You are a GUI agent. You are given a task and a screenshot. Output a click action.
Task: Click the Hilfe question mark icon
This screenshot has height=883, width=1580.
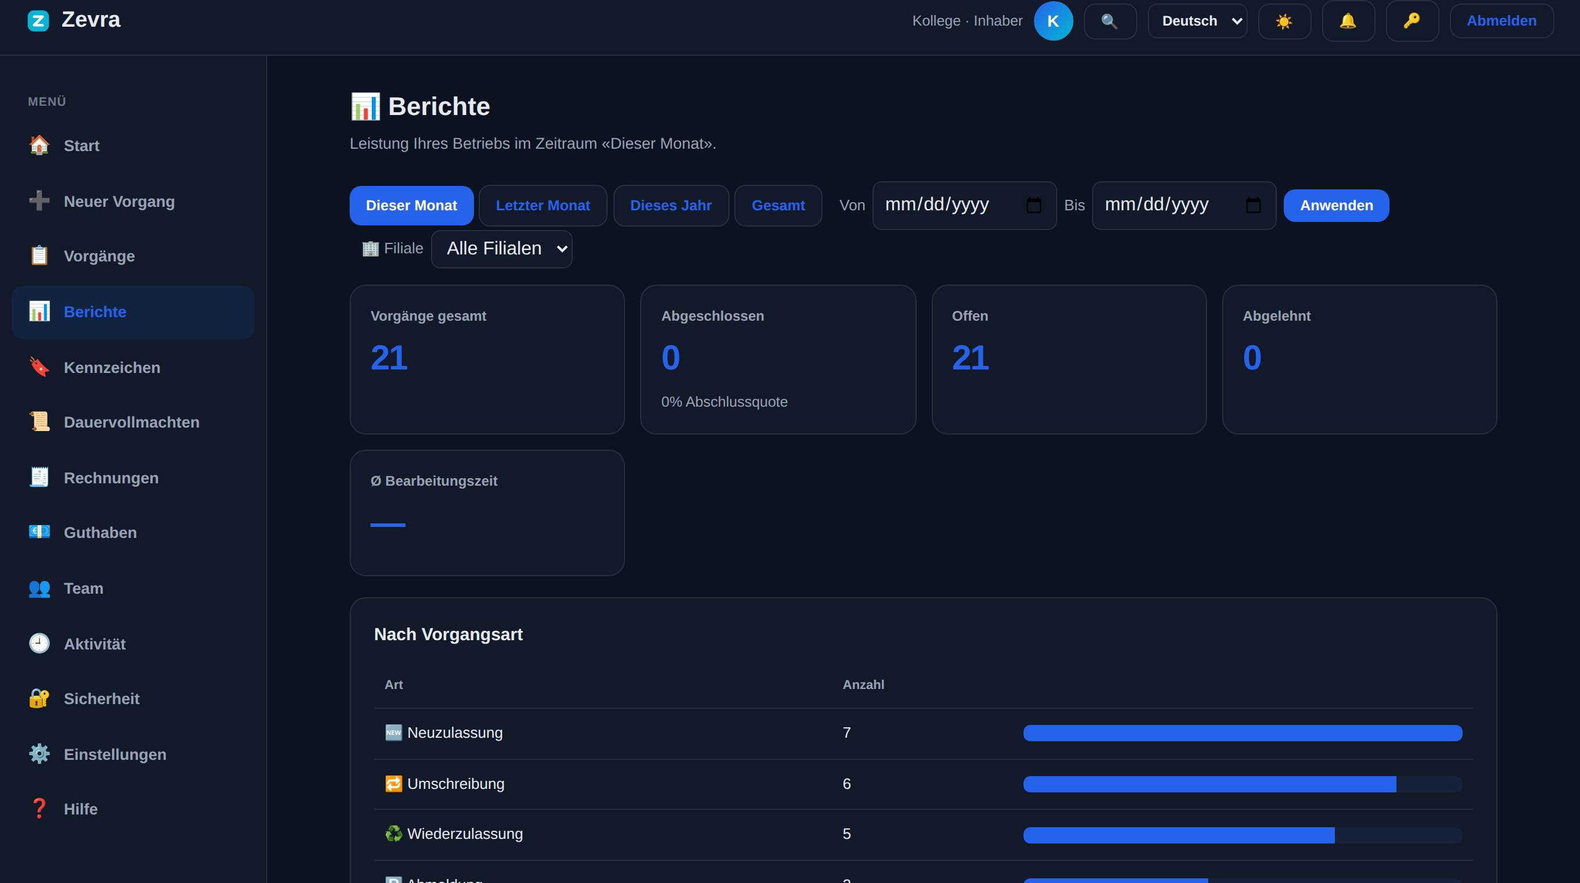click(x=39, y=809)
